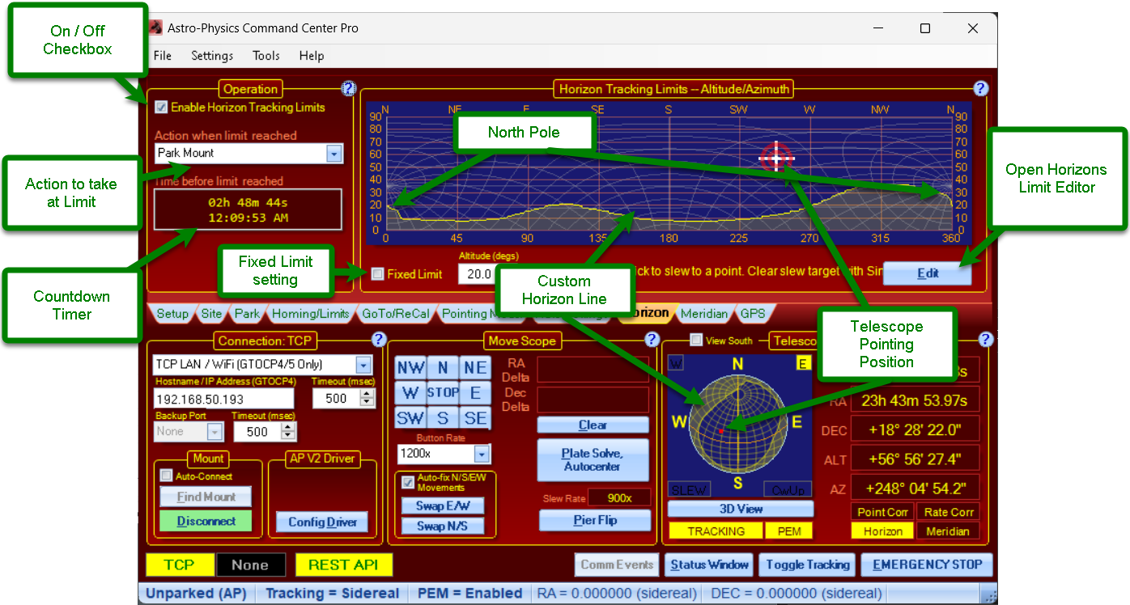This screenshot has height=605, width=1130.
Task: Open help for the Connection: TCP panel
Action: 377,341
